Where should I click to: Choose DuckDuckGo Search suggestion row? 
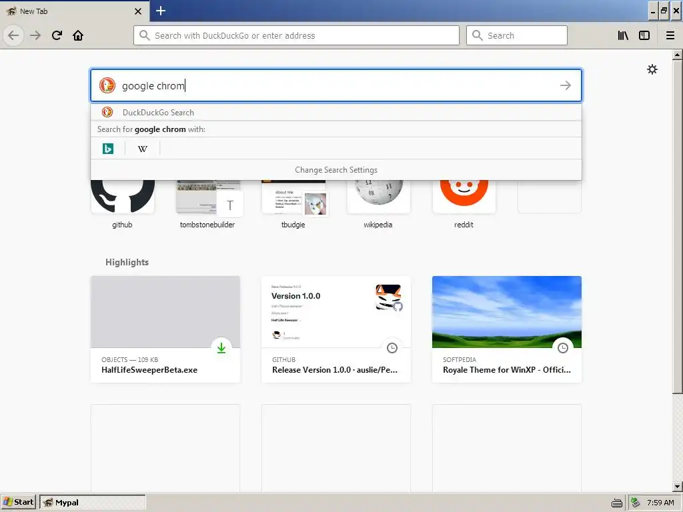pos(336,112)
